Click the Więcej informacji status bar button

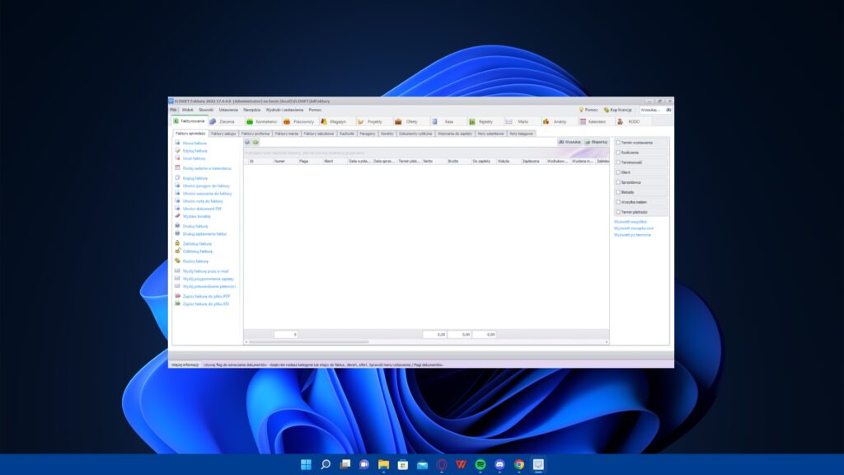point(185,364)
